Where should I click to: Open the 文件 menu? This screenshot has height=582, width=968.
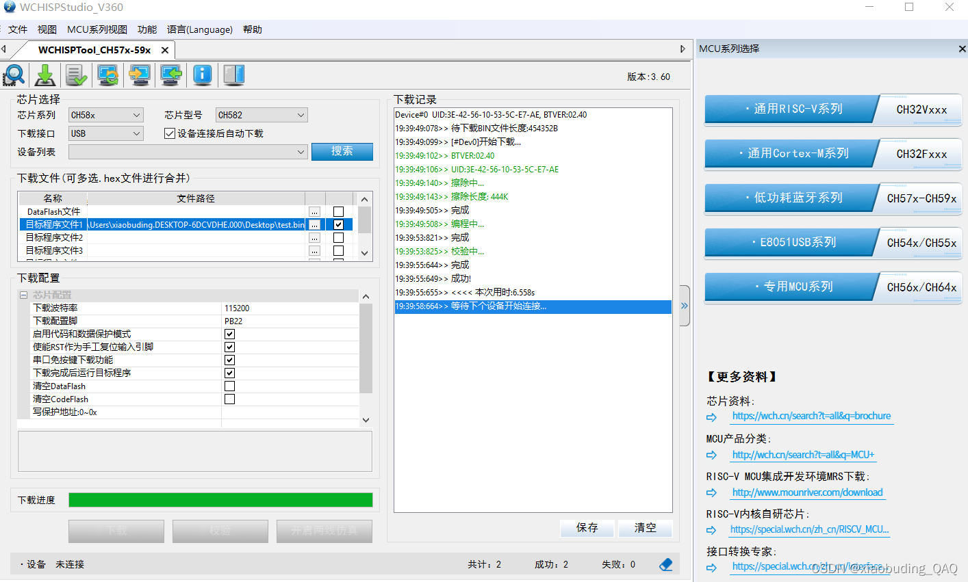click(x=18, y=29)
